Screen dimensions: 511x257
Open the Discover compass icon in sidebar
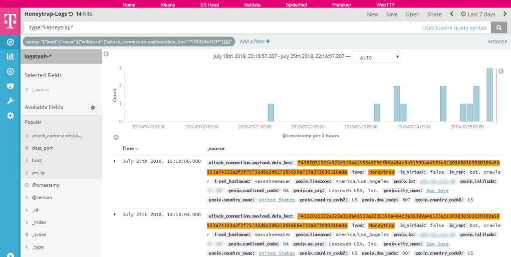(10, 42)
